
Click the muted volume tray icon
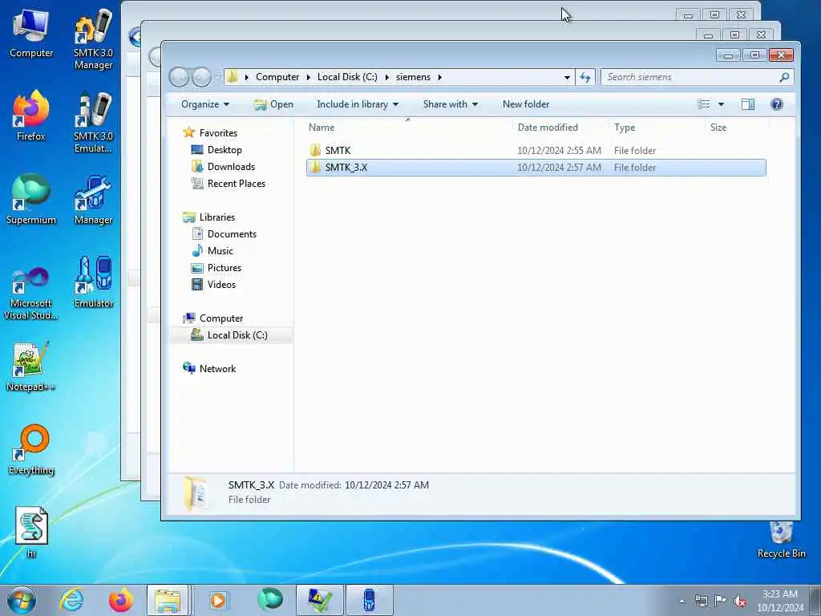[740, 601]
